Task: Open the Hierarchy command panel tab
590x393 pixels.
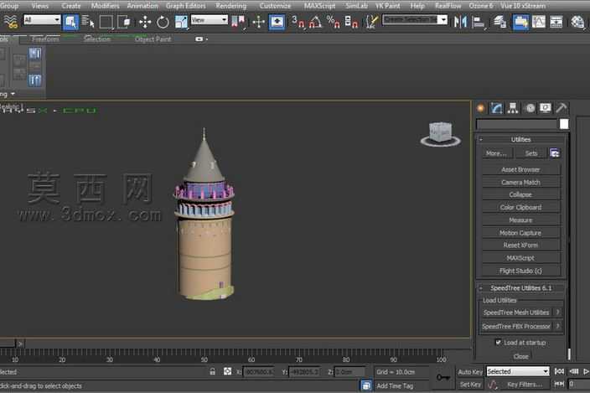Action: coord(513,108)
